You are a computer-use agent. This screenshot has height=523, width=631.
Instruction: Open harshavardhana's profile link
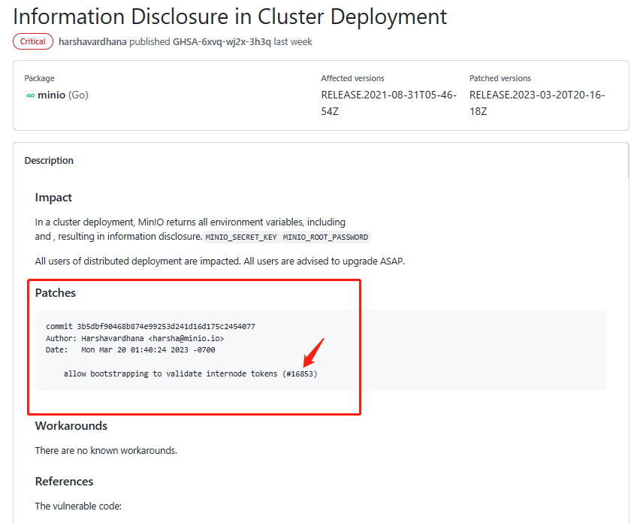click(x=92, y=42)
